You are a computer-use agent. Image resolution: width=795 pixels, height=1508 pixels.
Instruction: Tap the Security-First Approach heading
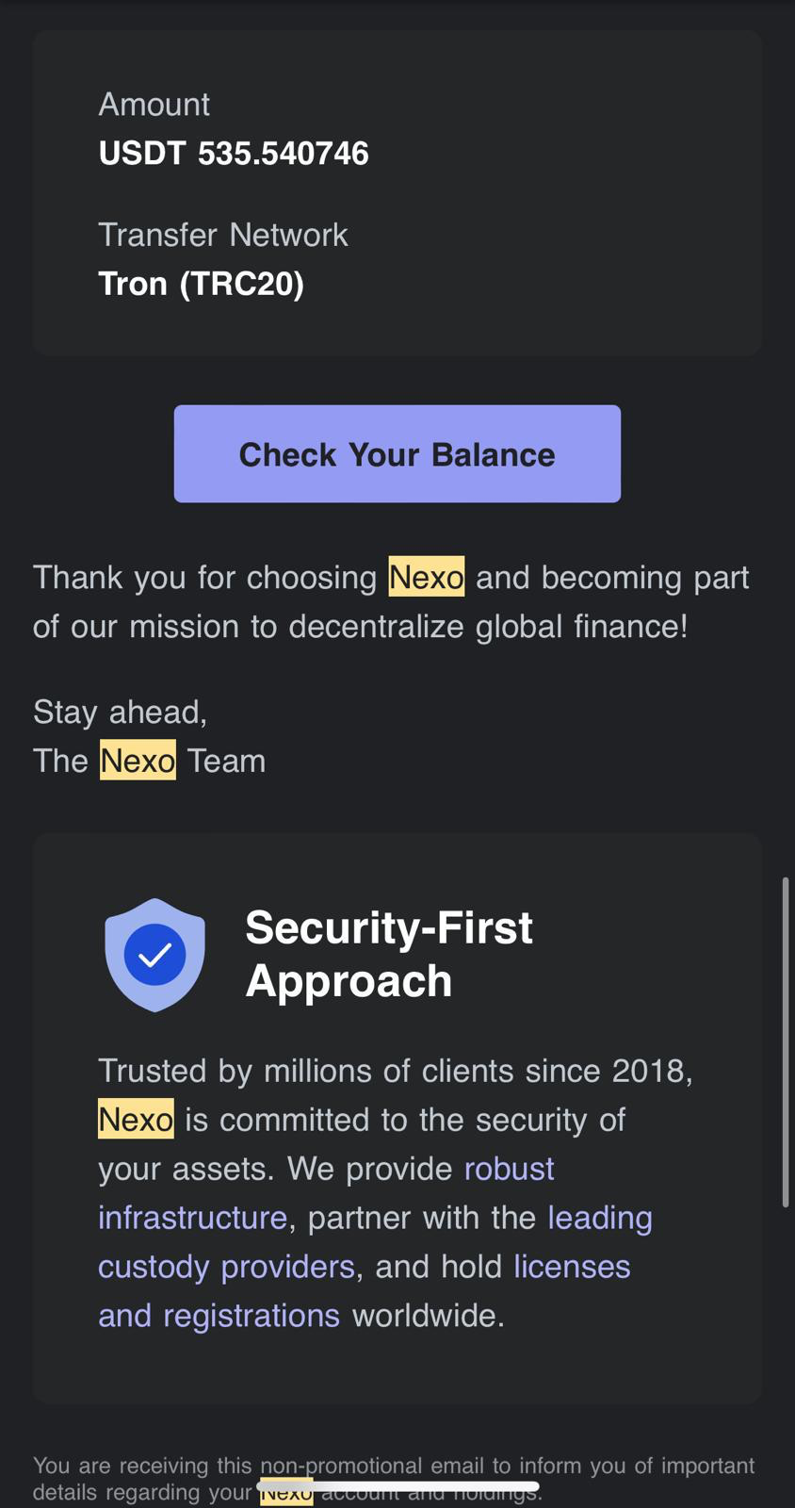(x=388, y=954)
